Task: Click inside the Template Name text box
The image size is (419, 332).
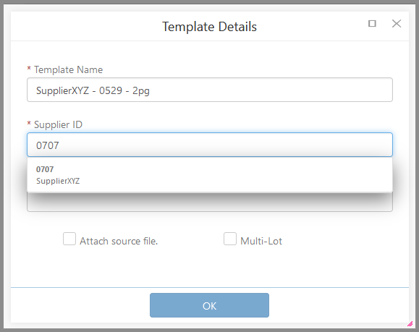Action: pyautogui.click(x=210, y=90)
